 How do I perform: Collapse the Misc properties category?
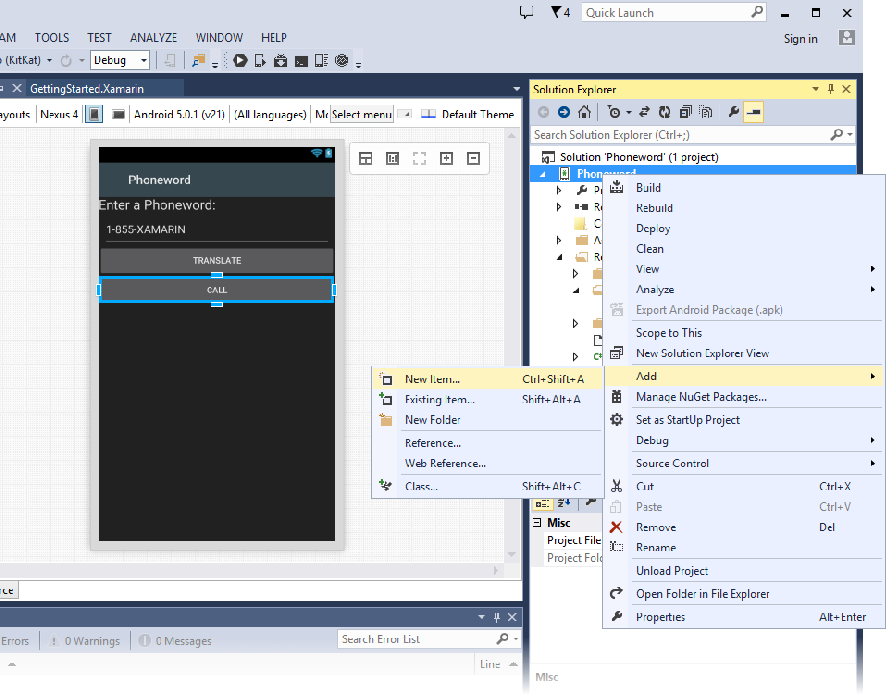click(537, 522)
